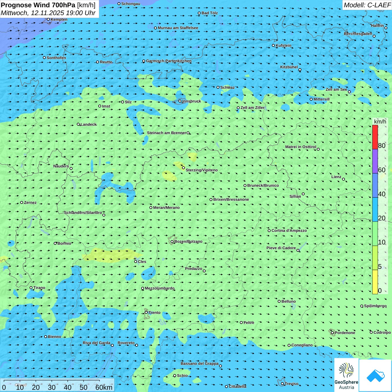This screenshot has height=392, width=392.
Task: Select the Cortina d'Ampezzo marker
Action: pyautogui.click(x=269, y=231)
